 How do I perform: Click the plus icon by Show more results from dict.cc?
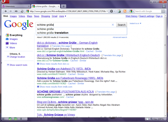pos(38,64)
